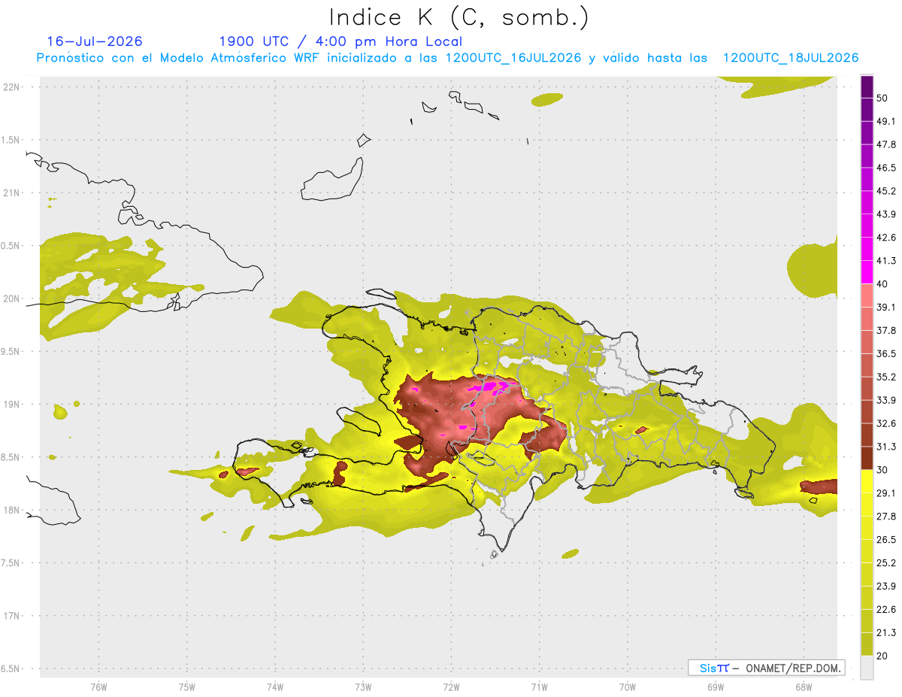Click the '27.8' color scale value
The width and height of the screenshot is (902, 697).
point(886,516)
